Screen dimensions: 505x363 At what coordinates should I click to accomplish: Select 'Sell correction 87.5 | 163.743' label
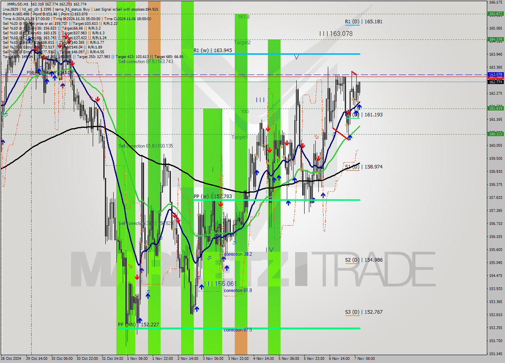pyautogui.click(x=146, y=62)
